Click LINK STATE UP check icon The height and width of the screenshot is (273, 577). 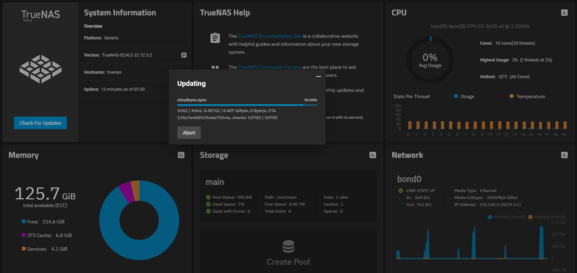(x=401, y=191)
